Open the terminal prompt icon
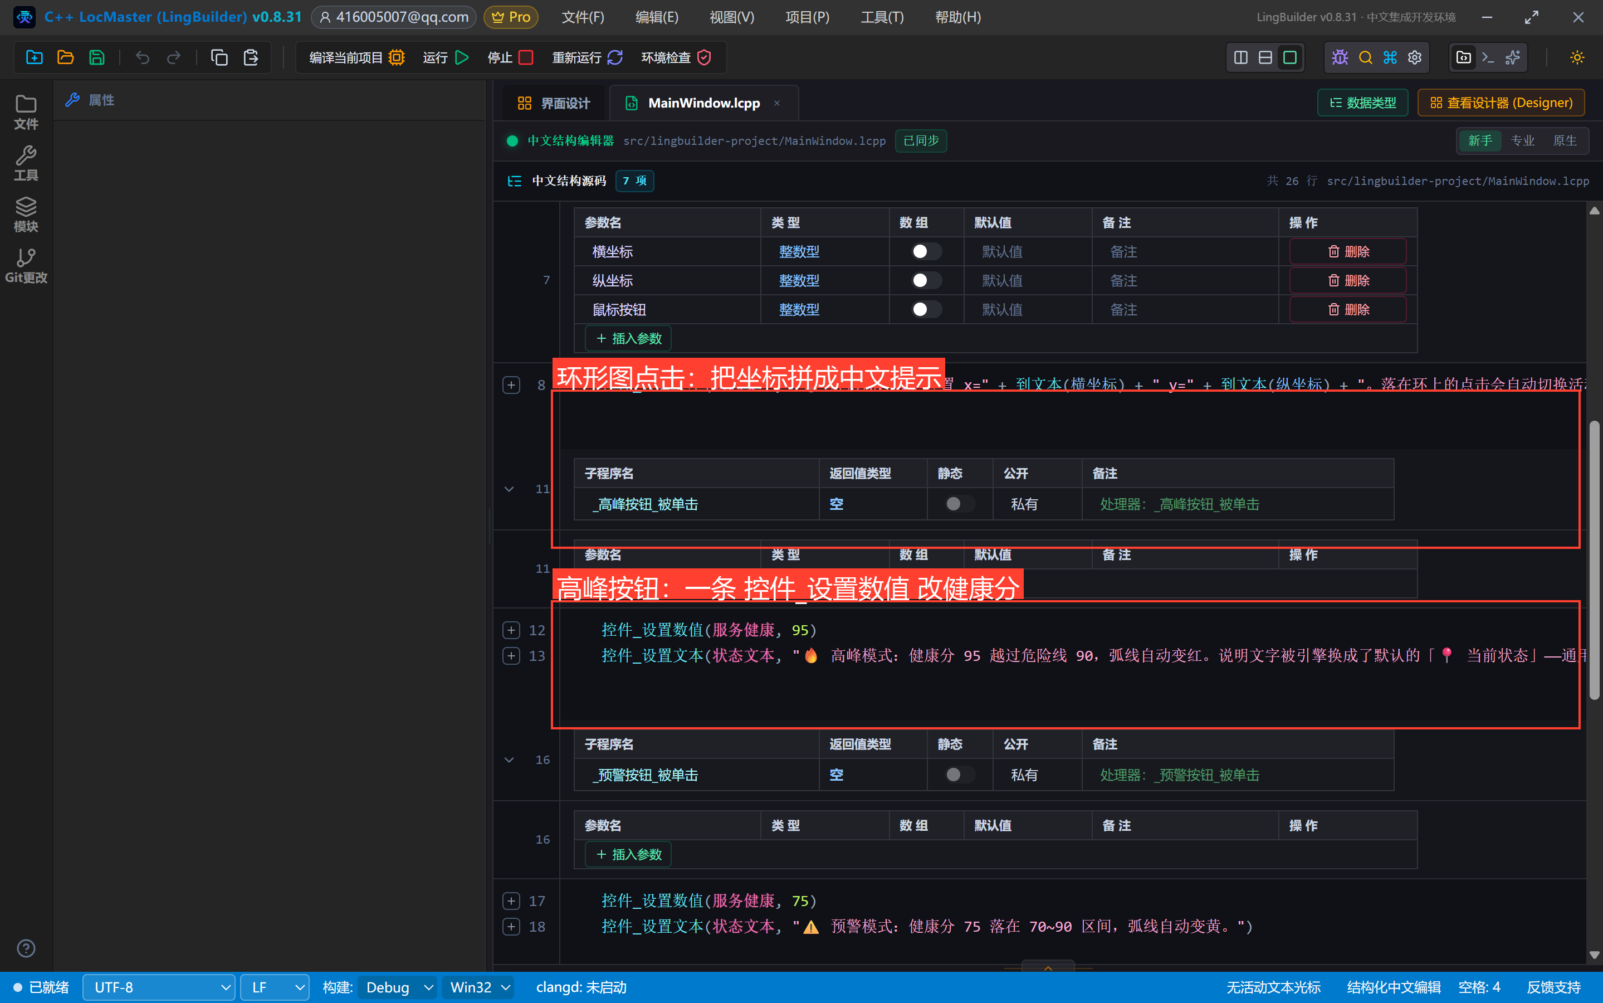This screenshot has width=1603, height=1003. (1488, 58)
